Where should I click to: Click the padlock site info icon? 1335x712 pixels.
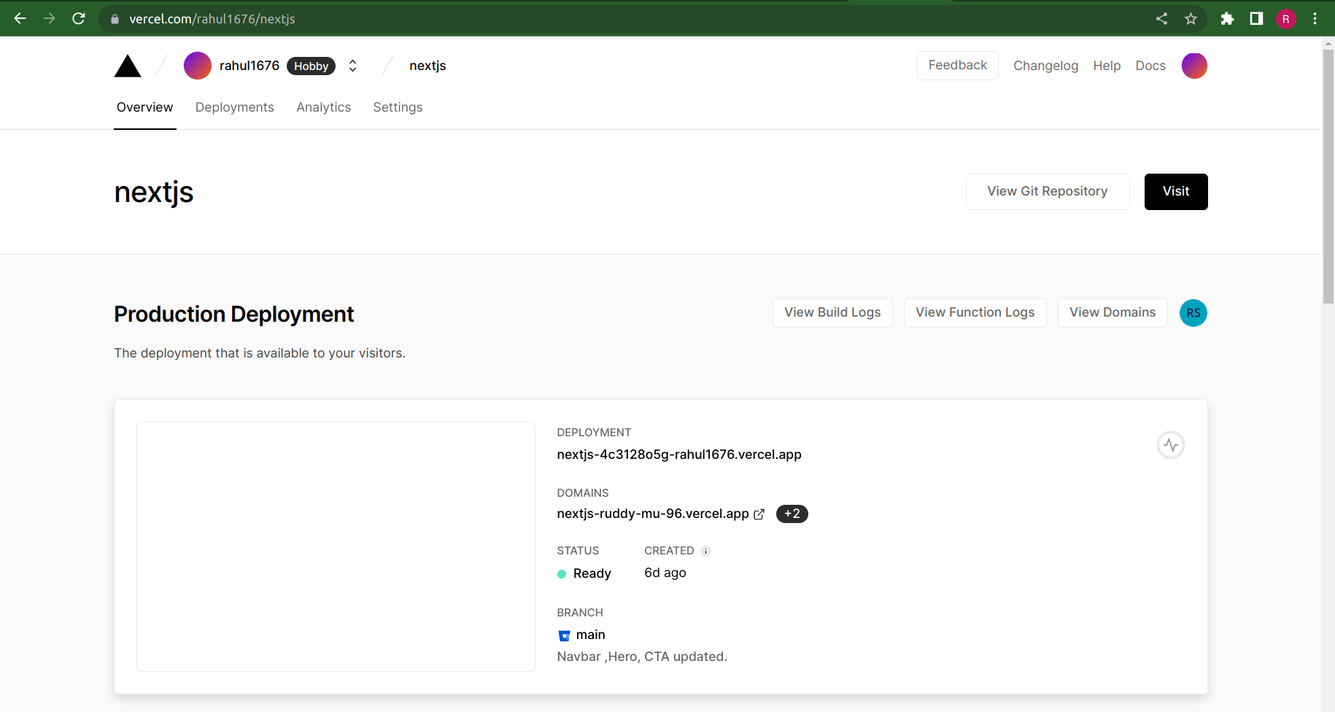(x=115, y=19)
